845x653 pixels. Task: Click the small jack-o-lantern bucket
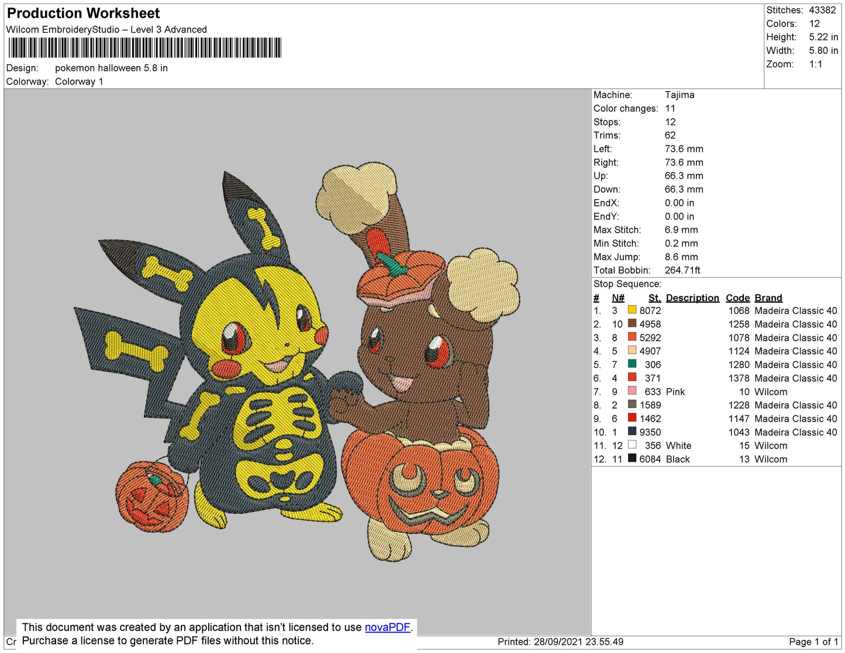coord(152,496)
